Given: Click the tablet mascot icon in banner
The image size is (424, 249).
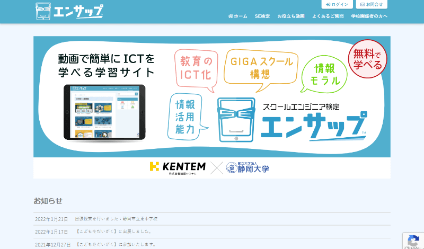Looking at the screenshot, I should [x=236, y=120].
